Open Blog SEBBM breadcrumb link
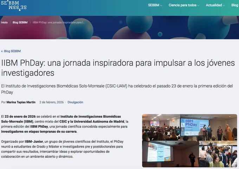Image resolution: width=239 pixels, height=169 pixels. [x=20, y=22]
